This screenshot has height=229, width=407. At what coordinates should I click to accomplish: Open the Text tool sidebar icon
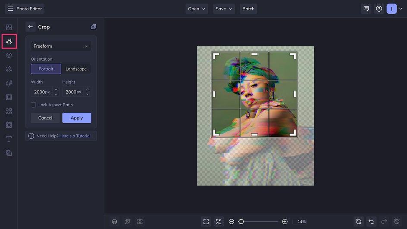click(9, 139)
